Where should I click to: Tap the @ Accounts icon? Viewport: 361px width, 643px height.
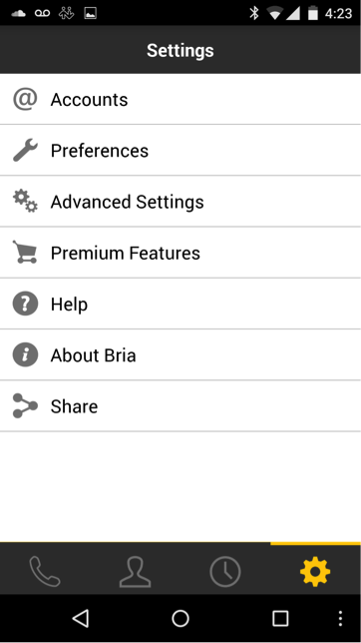[x=25, y=99]
